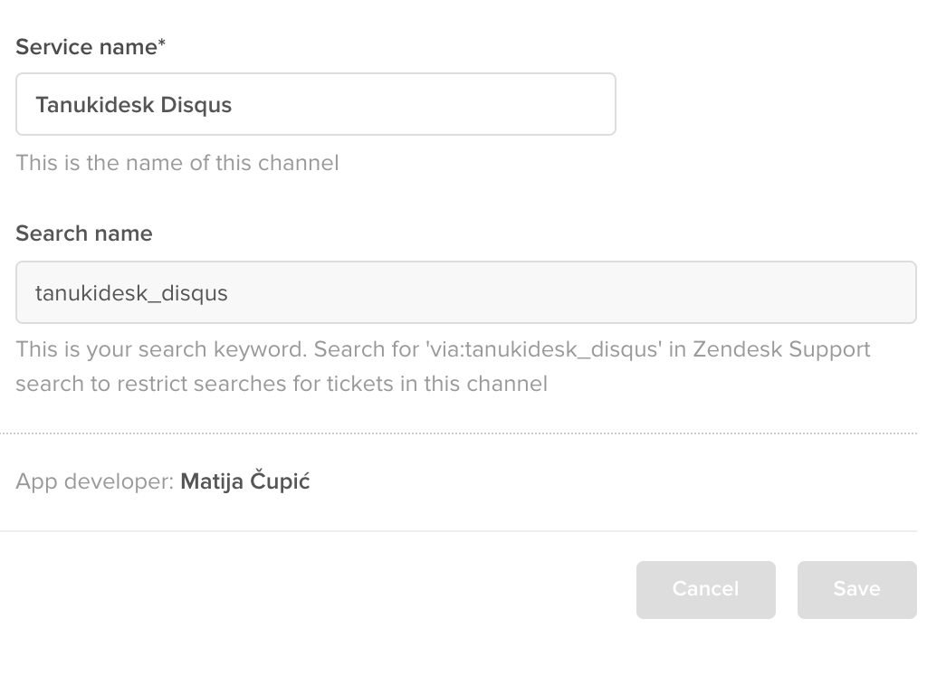Click the "Service name*" field label
The height and width of the screenshot is (695, 927).
click(x=85, y=47)
